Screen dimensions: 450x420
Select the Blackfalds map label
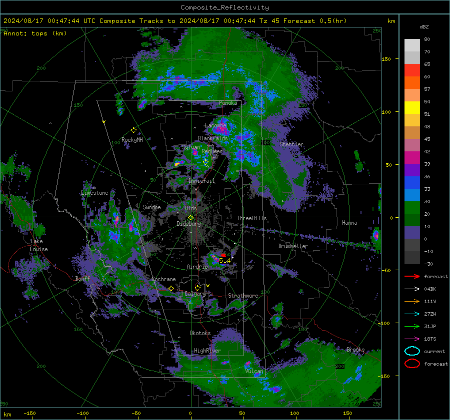tap(212, 138)
